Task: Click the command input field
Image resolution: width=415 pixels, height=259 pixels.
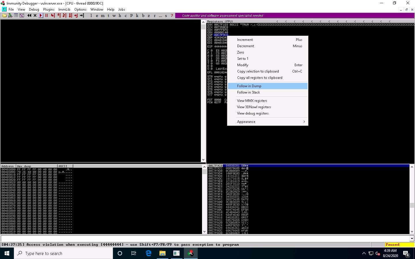Action: [205, 238]
